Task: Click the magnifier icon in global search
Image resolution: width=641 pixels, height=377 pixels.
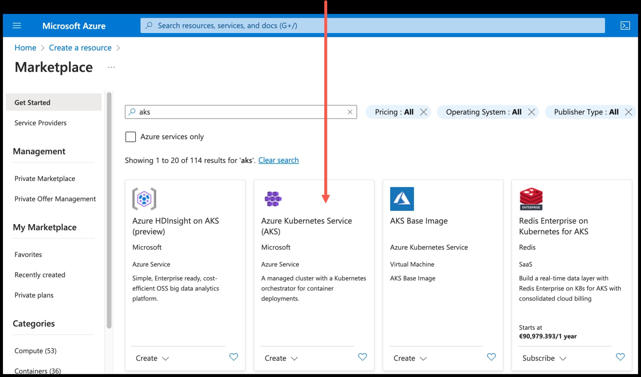Action: tap(149, 25)
